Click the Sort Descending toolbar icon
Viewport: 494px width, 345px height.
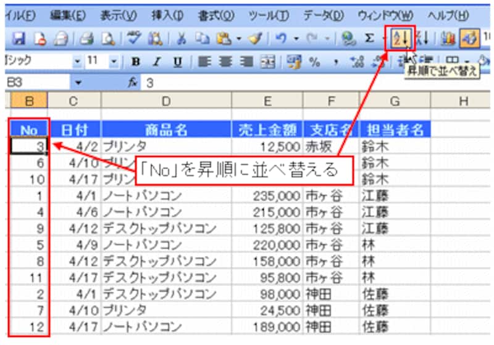tap(422, 39)
